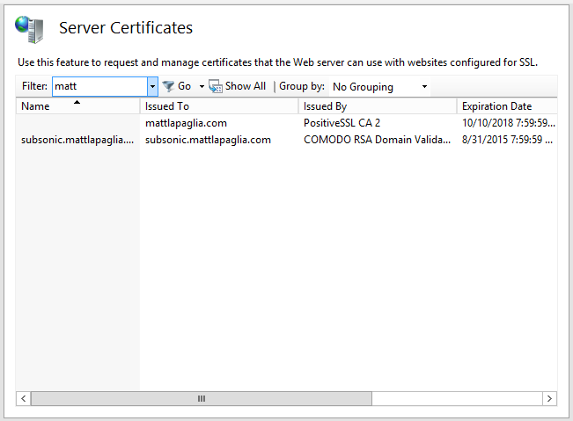Click the Name column sort arrow indicator
Image resolution: width=573 pixels, height=421 pixels.
[77, 102]
